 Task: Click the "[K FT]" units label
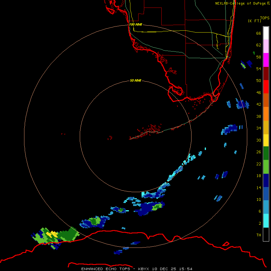tap(254, 21)
